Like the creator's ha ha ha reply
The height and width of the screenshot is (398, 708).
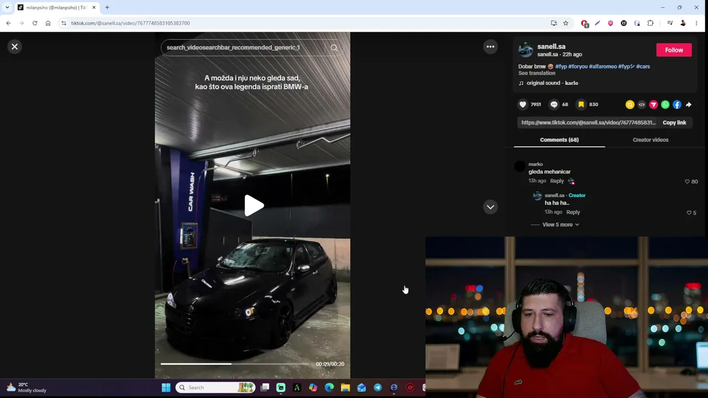point(689,213)
